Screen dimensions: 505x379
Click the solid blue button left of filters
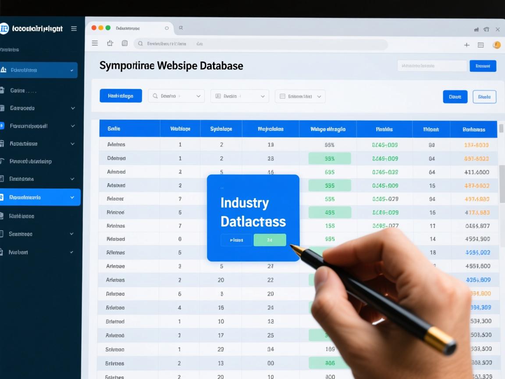[121, 96]
